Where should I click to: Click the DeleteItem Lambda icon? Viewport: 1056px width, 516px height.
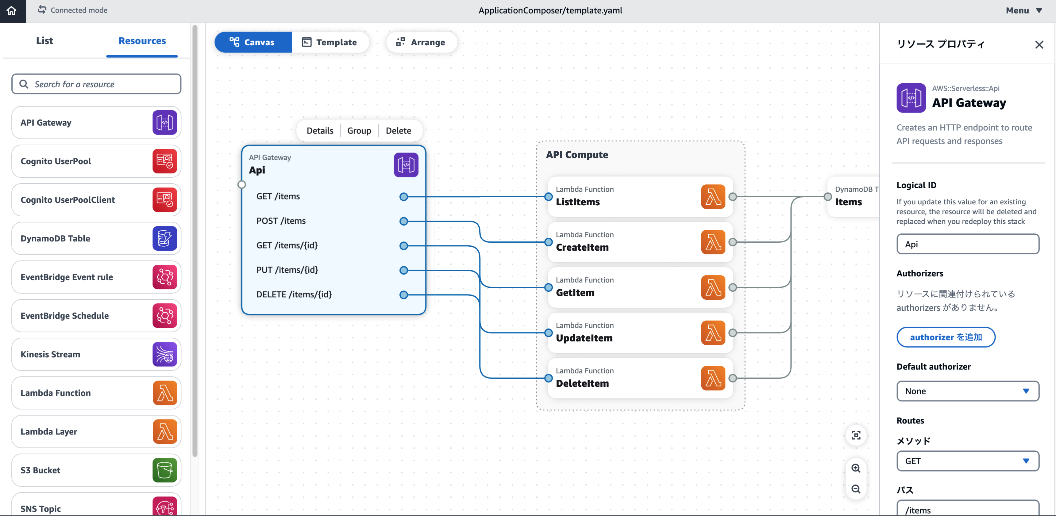713,378
